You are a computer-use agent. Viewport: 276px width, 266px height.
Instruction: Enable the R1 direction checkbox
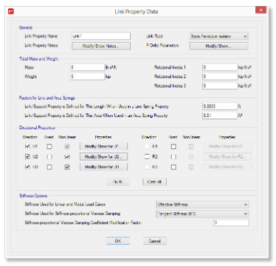(x=147, y=147)
